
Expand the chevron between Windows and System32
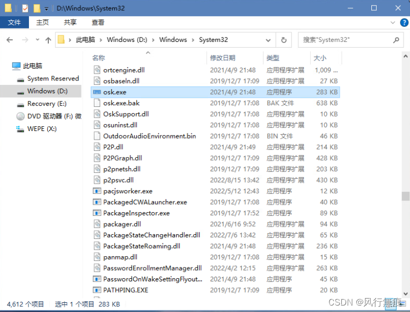coord(193,40)
